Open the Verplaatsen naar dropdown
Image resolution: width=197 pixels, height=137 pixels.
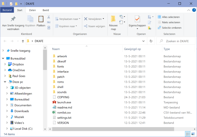(68, 19)
